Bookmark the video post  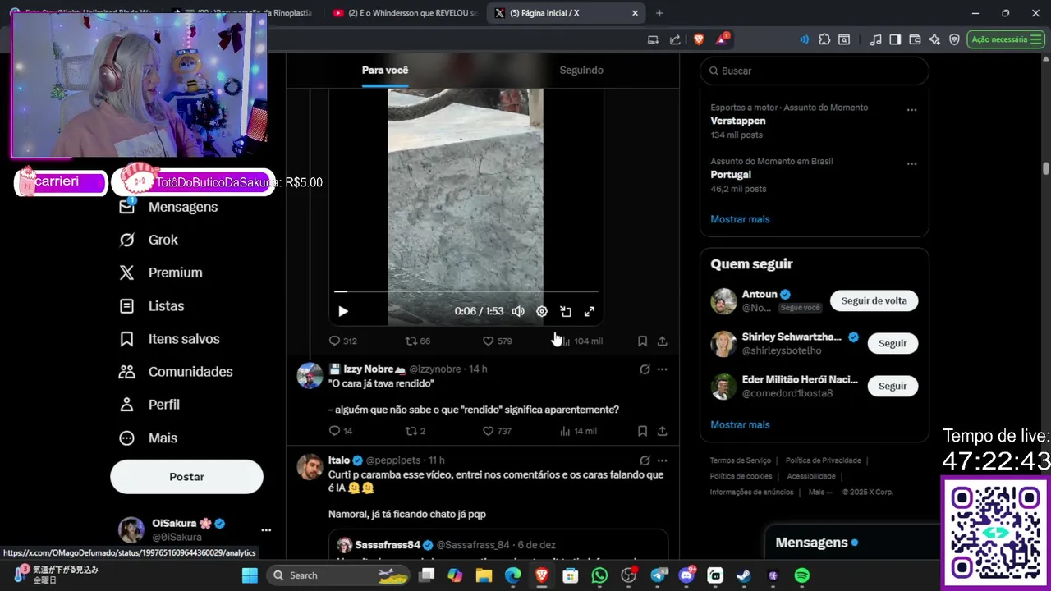(x=642, y=341)
